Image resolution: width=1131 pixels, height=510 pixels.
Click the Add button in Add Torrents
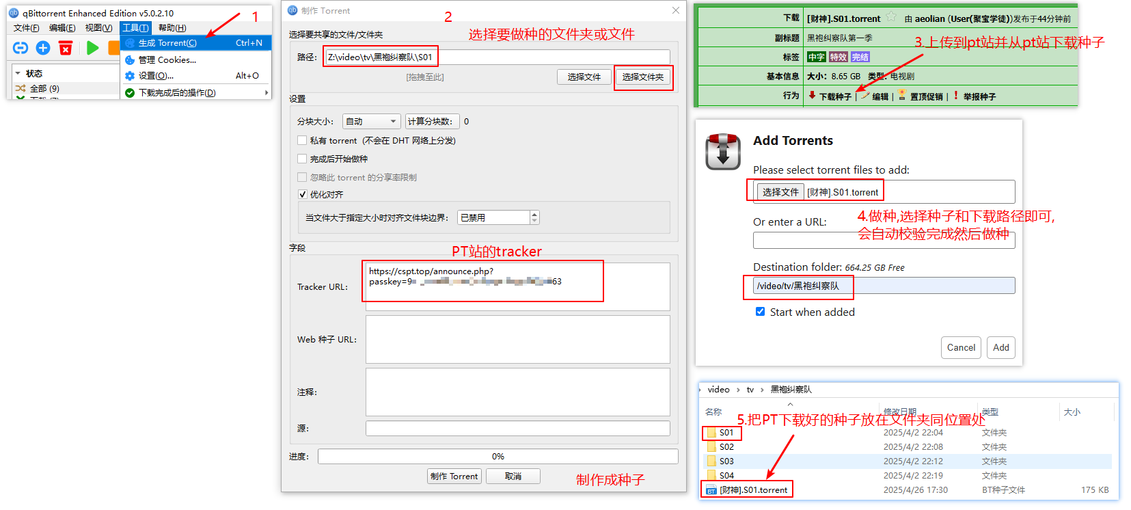[x=1001, y=347]
